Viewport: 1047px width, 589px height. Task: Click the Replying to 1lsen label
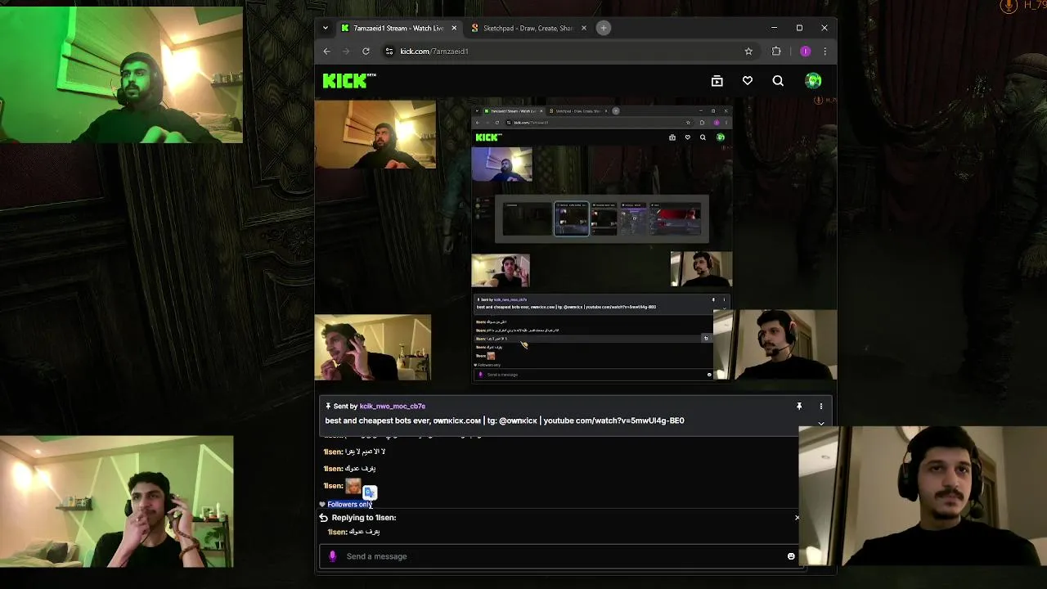(x=364, y=518)
